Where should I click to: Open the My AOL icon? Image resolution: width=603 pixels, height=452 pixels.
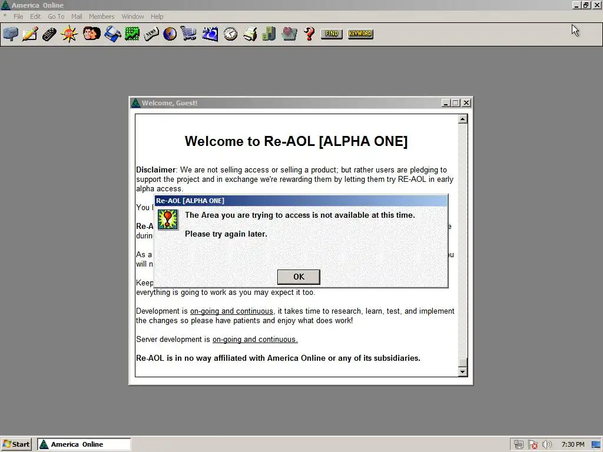coord(210,34)
